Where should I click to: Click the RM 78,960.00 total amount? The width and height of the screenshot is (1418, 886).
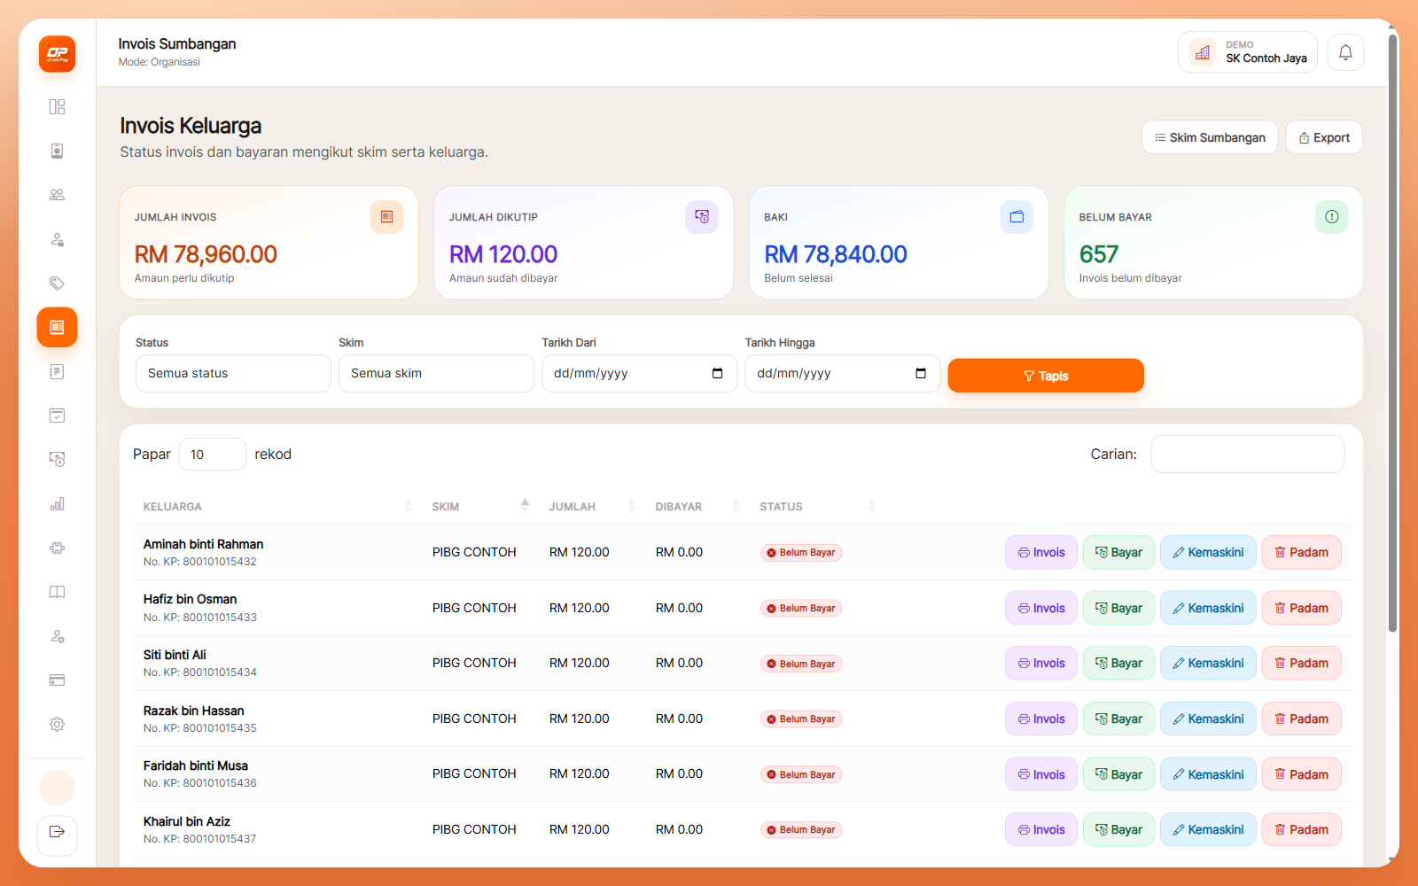[206, 254]
